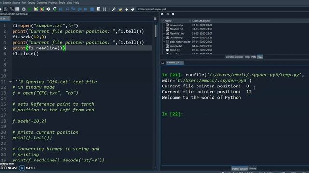Click the file list toolbar icon
Screen dimensions: 309x173
[x=17, y=9]
